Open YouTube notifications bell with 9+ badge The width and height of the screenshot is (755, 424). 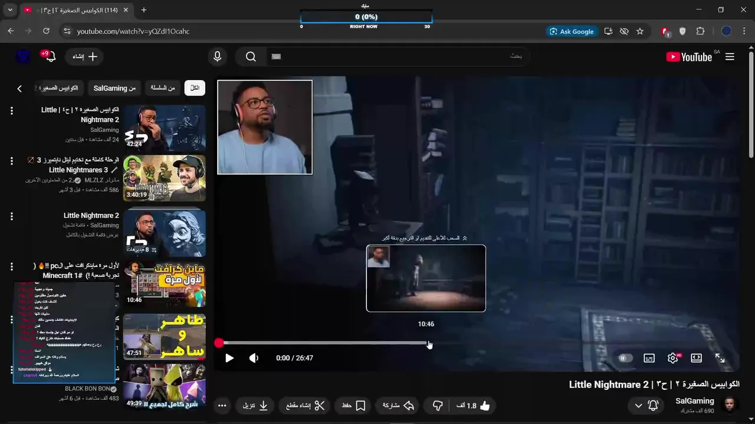pyautogui.click(x=50, y=57)
